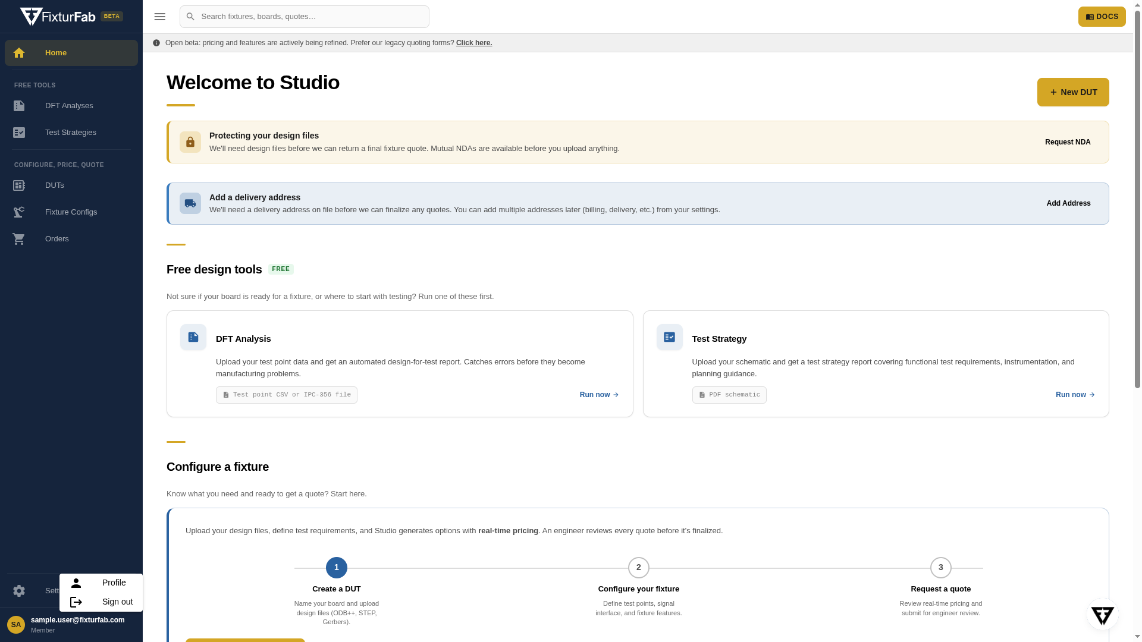
Task: Click the delivery truck icon
Action: click(190, 203)
